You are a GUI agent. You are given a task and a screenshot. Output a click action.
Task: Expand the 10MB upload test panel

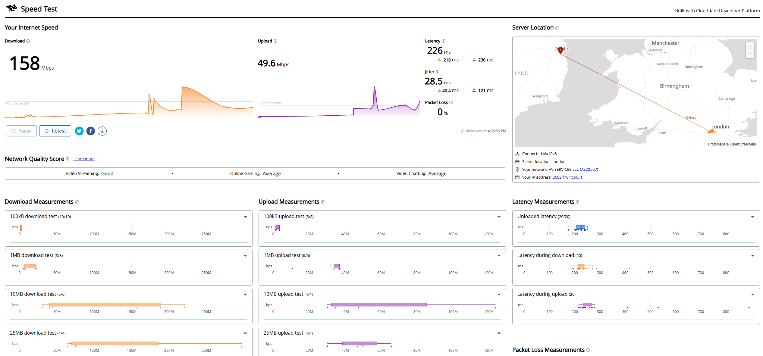tap(499, 295)
